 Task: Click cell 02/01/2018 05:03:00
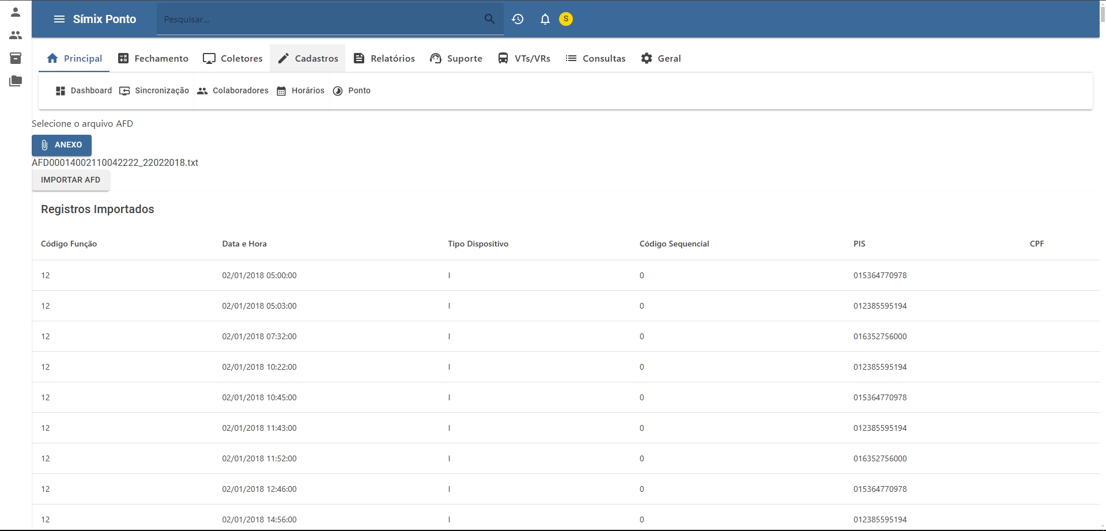pos(259,306)
